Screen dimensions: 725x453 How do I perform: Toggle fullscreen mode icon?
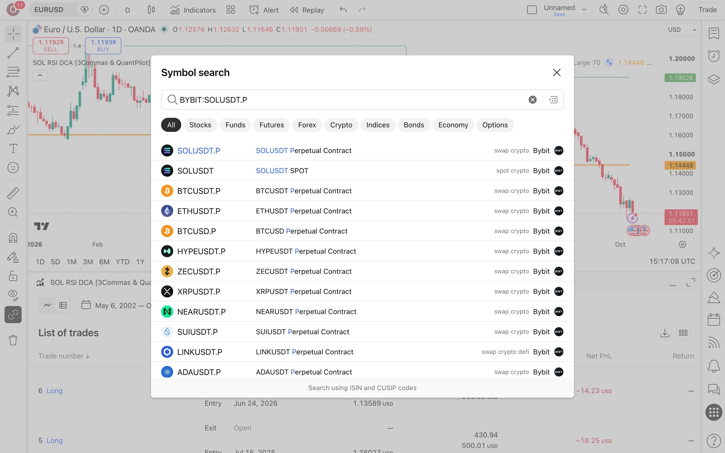pos(642,10)
